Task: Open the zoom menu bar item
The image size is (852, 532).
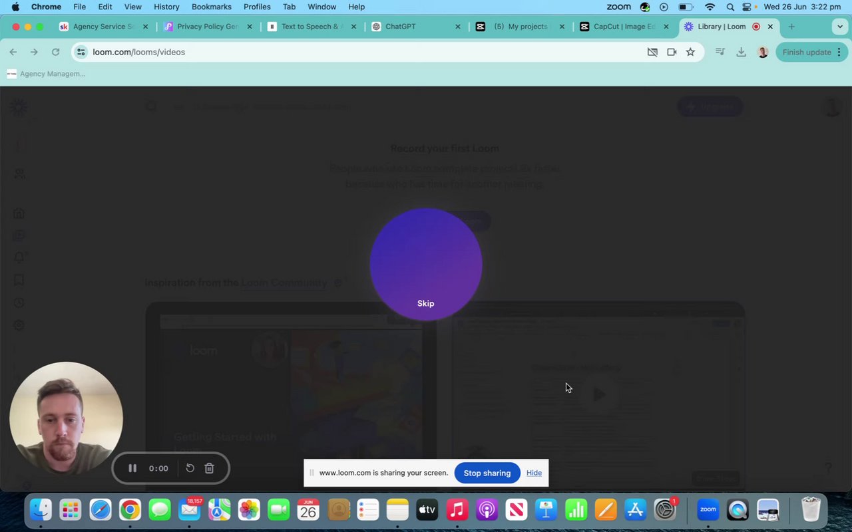Action: (x=618, y=7)
